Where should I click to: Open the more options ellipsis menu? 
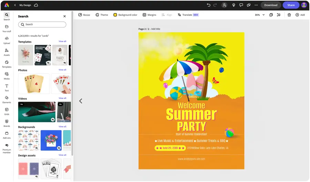(x=256, y=5)
